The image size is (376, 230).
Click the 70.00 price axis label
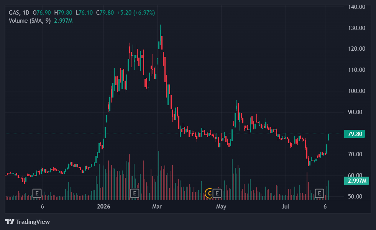pyautogui.click(x=355, y=154)
